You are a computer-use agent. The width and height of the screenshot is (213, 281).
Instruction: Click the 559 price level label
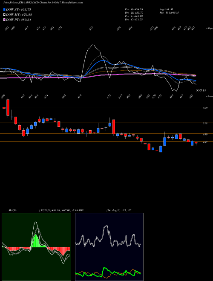[205, 108]
